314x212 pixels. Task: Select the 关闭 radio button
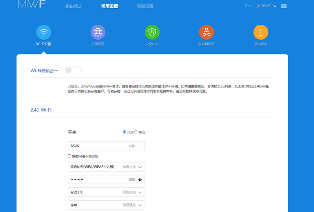136,132
